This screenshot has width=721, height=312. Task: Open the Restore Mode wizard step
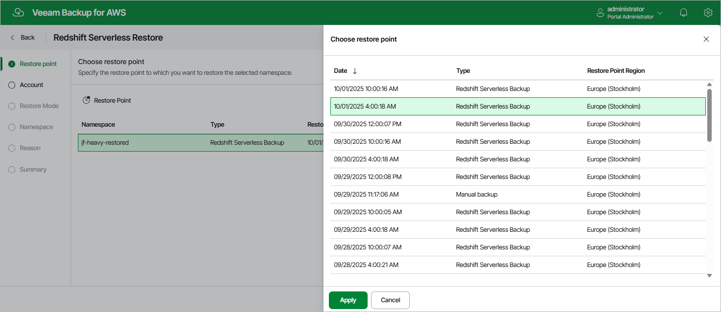[34, 106]
